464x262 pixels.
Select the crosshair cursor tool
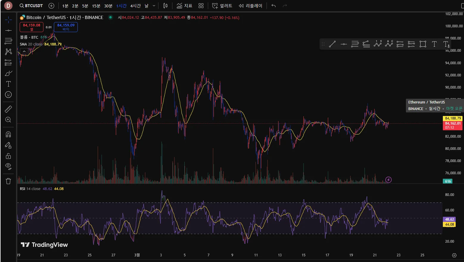[x=8, y=20]
